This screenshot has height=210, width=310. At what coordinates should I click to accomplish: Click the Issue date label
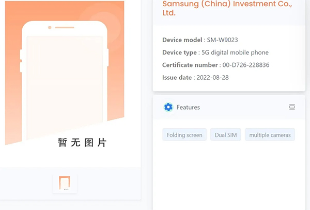click(x=177, y=77)
